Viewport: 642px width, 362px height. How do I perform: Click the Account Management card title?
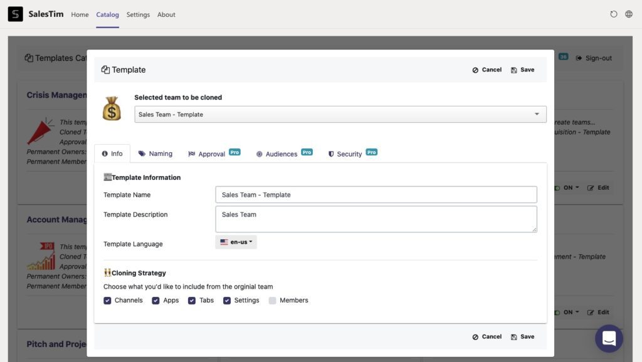point(56,220)
